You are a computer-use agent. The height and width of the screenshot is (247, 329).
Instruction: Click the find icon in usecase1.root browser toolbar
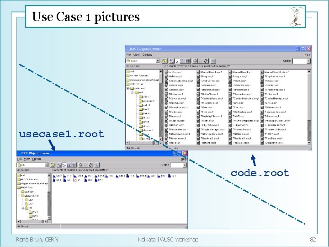[x=97, y=165]
